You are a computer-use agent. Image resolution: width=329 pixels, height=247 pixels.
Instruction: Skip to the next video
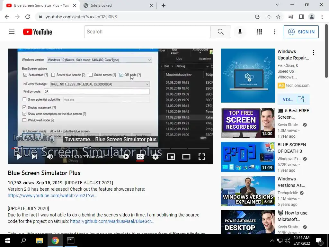click(x=35, y=157)
